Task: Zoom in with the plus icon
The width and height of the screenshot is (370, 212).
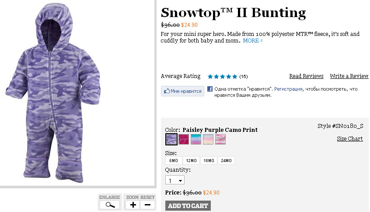Action: click(133, 205)
